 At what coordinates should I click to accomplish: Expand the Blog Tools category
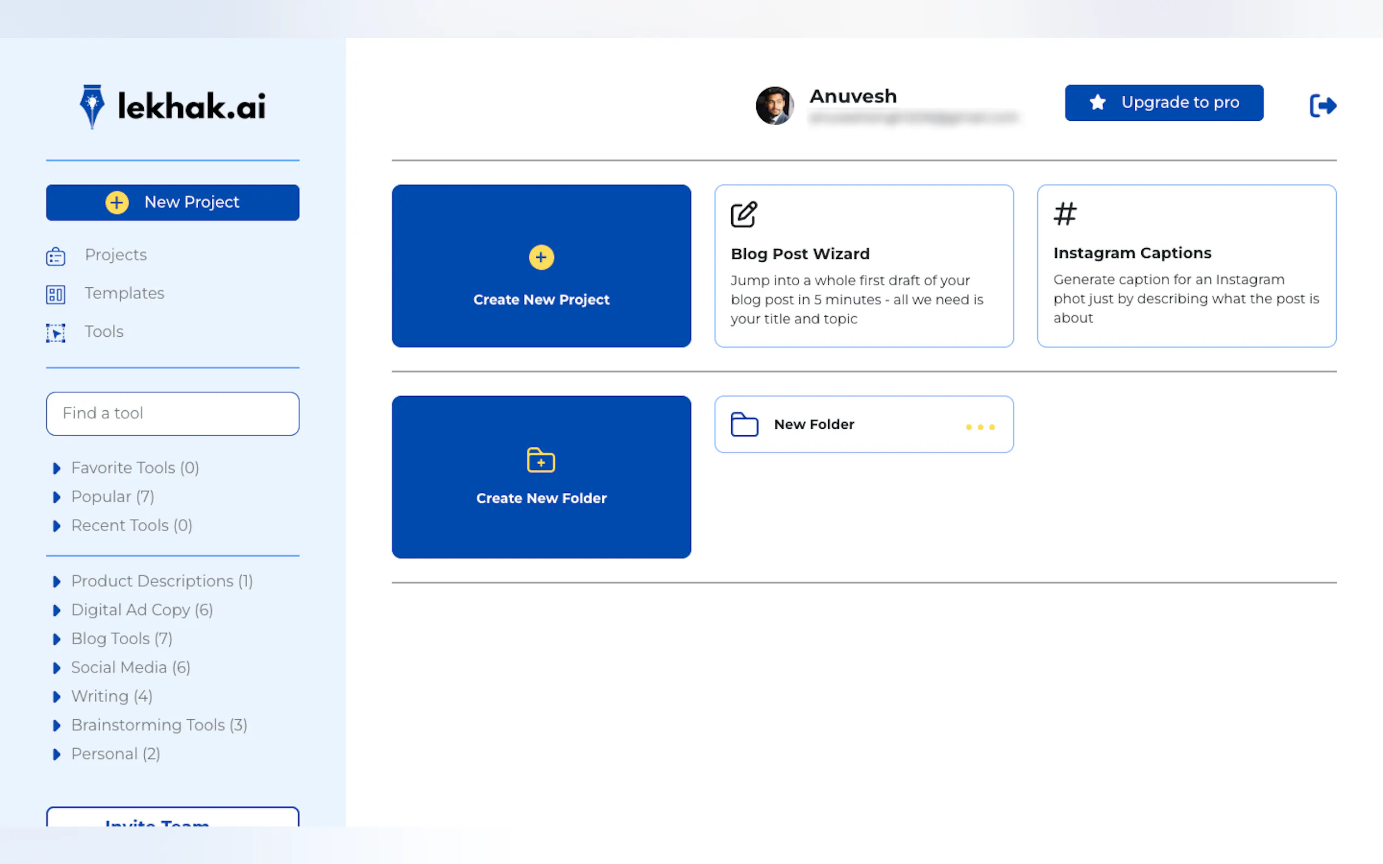point(56,639)
